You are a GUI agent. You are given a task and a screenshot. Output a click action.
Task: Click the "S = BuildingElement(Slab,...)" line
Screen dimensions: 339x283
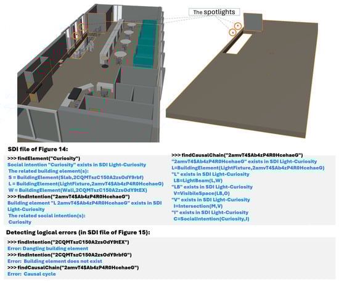coord(76,178)
